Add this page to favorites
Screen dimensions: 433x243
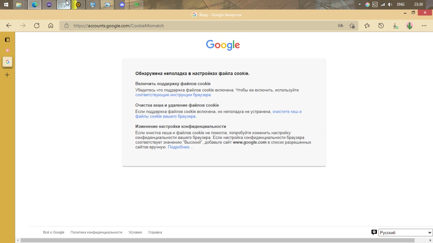click(352, 26)
